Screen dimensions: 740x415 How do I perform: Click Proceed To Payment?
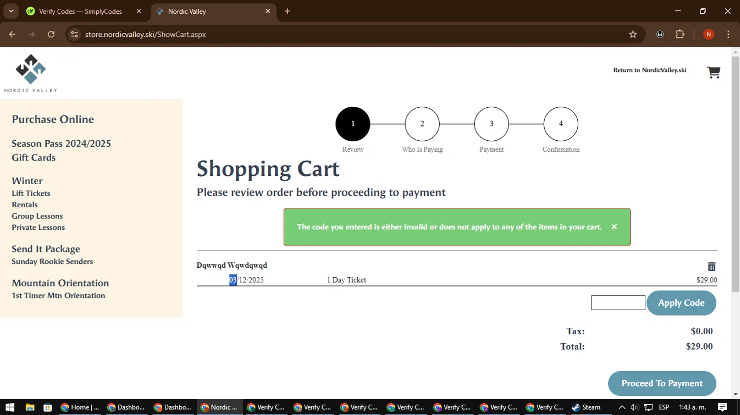pyautogui.click(x=662, y=383)
